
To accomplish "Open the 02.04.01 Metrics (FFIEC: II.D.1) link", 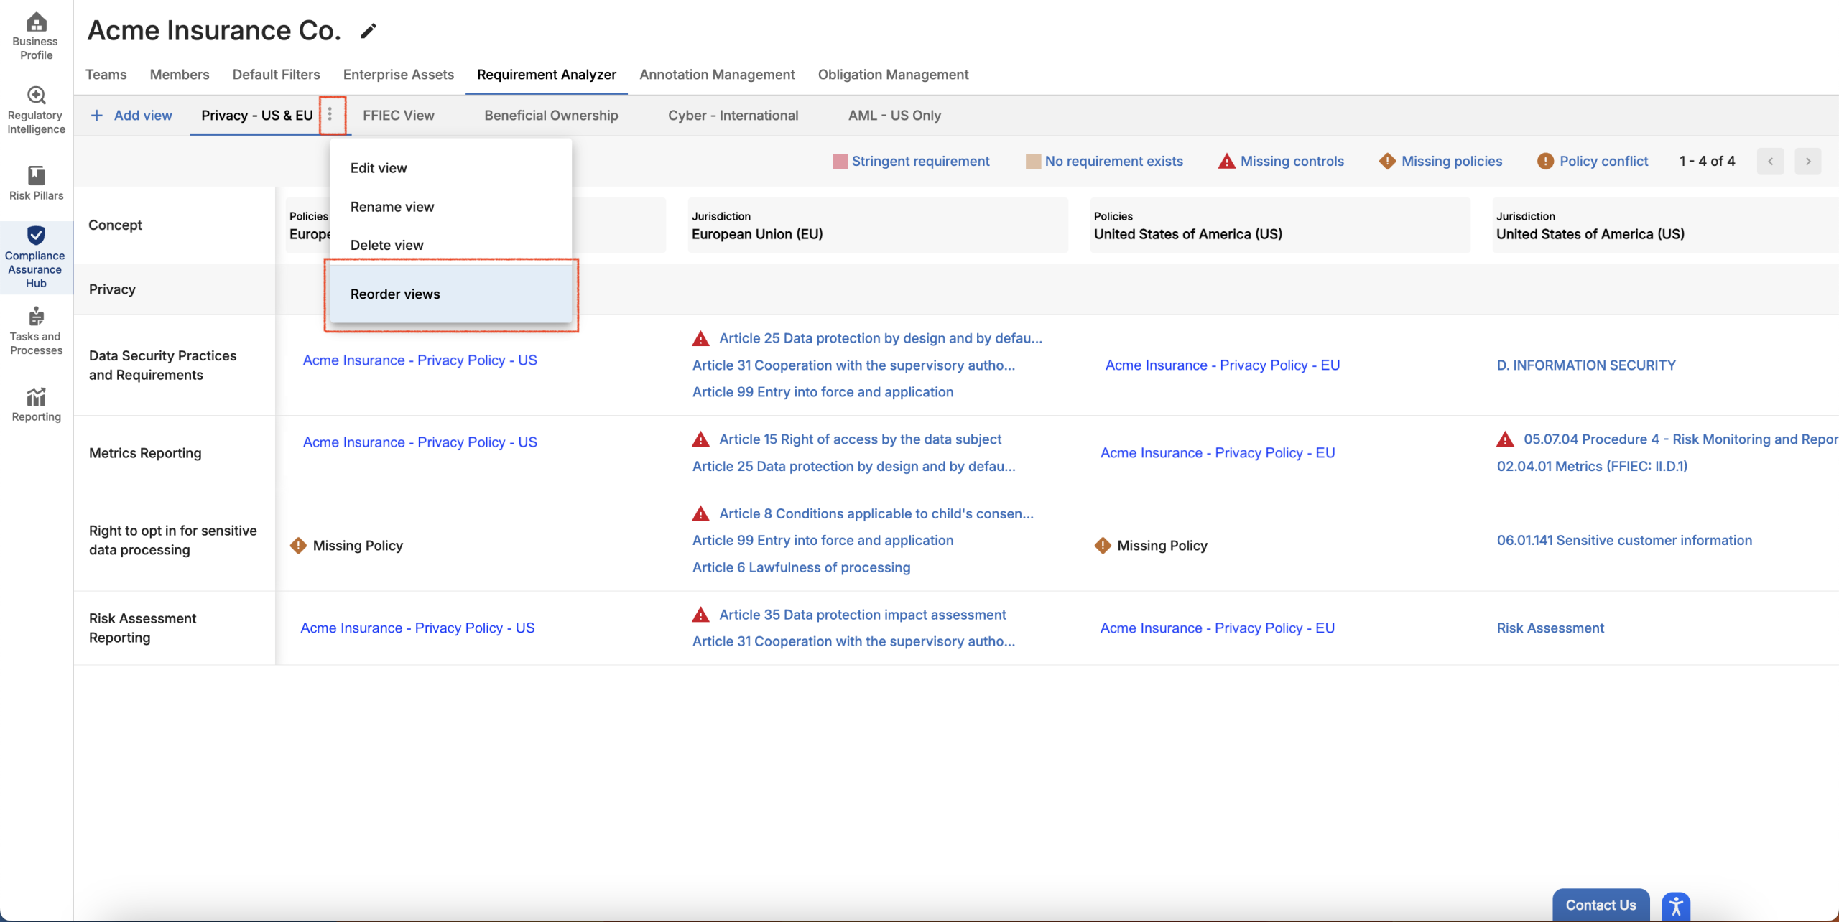I will [x=1592, y=466].
